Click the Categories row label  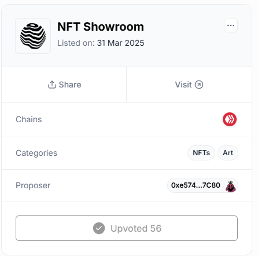coord(36,153)
